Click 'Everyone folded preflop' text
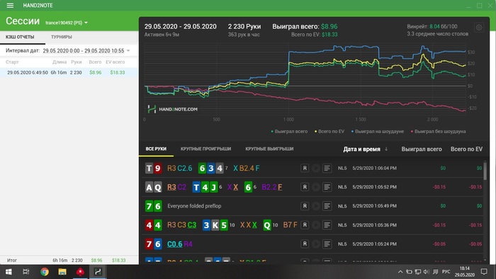The width and height of the screenshot is (496, 279). pyautogui.click(x=194, y=206)
